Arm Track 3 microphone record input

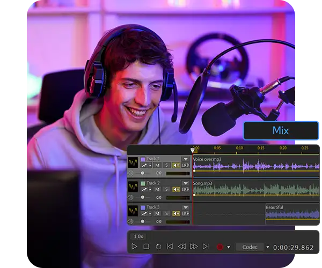pos(144,214)
